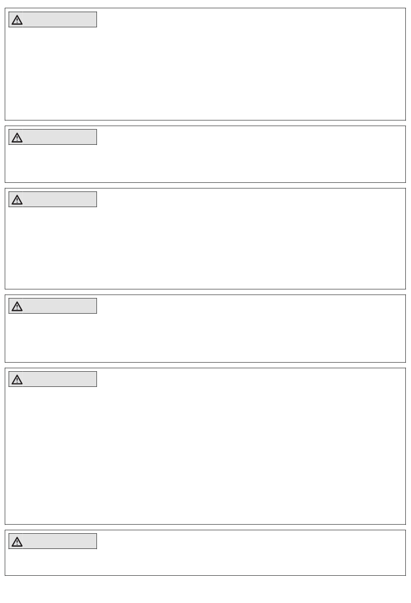
Task: Click the gray header bar in the last box
Action: 60,541
